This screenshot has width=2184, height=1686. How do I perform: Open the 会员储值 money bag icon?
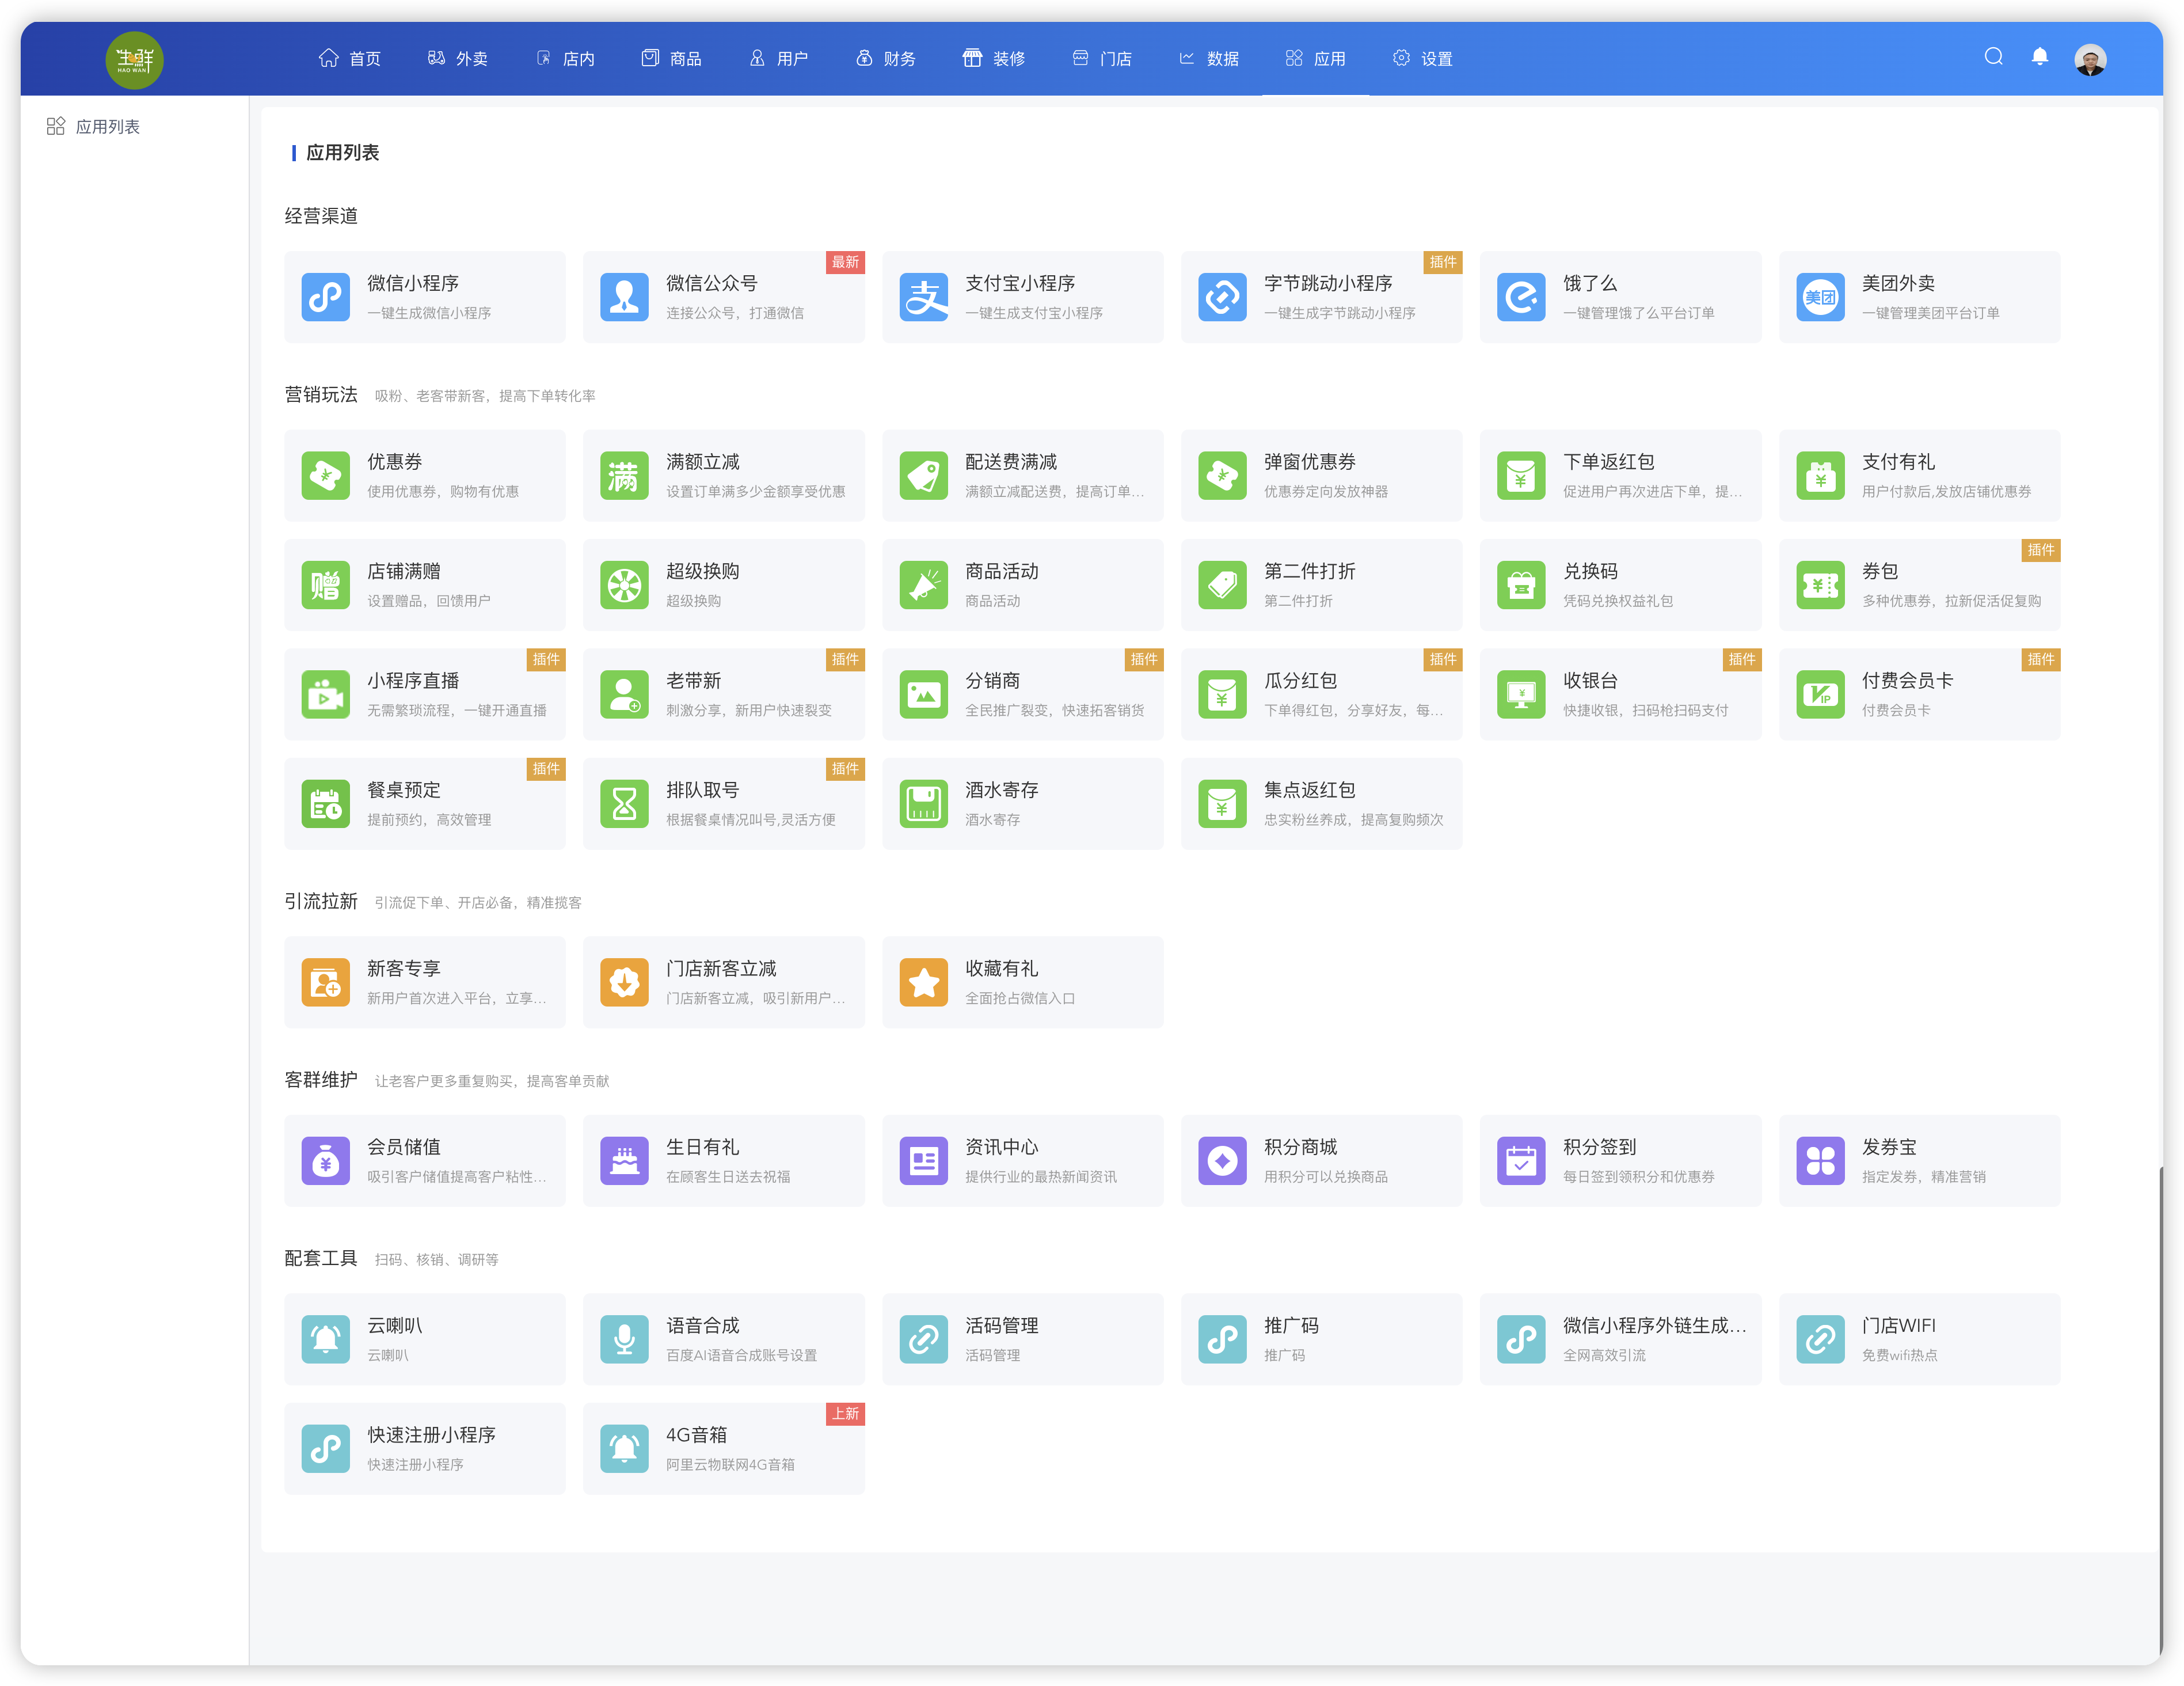click(x=325, y=1161)
